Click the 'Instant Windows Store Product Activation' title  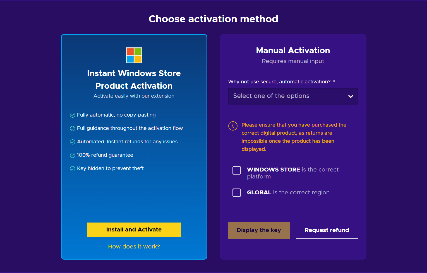coord(134,79)
